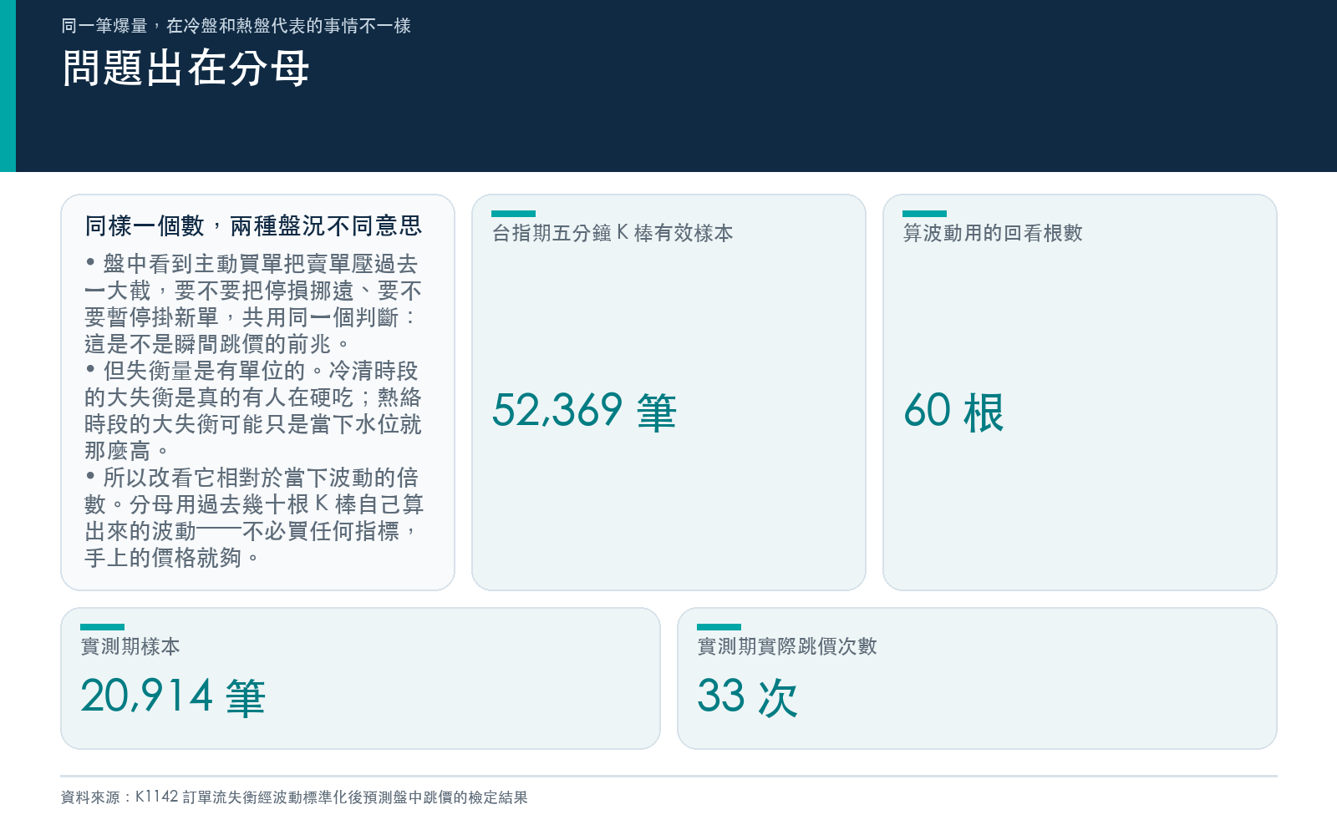Select the bullet starting 所以改看它相對於當下波動
The image size is (1337, 835).
pos(254,518)
